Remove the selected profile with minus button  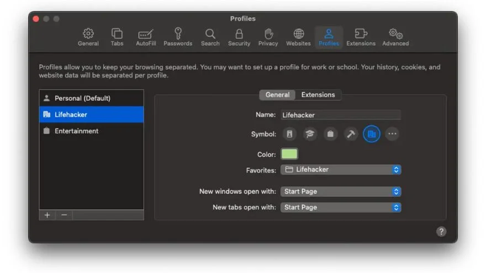(x=64, y=215)
